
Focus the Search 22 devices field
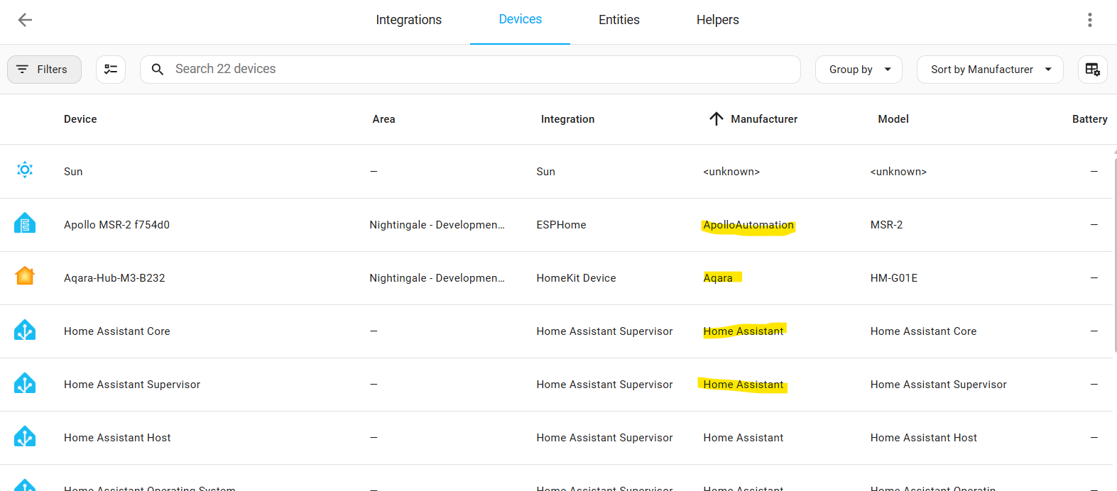click(470, 70)
